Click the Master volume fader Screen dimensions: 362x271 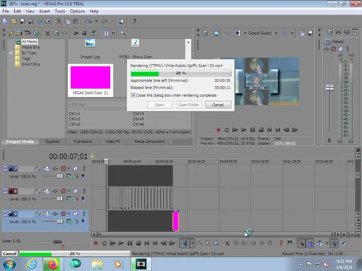point(329,88)
